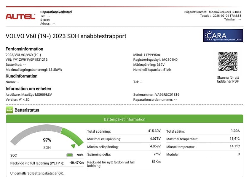Click Total ström value 1.00A
This screenshot has height=177, width=249.
[235, 131]
